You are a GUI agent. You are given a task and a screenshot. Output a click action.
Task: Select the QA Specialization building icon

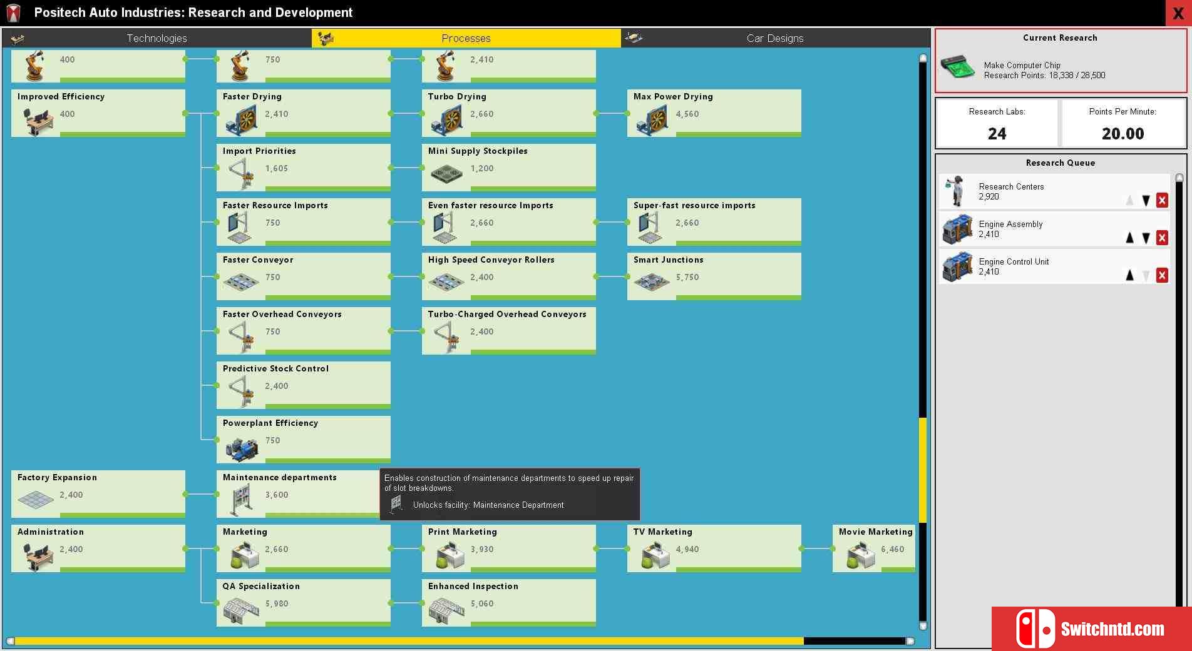[242, 610]
